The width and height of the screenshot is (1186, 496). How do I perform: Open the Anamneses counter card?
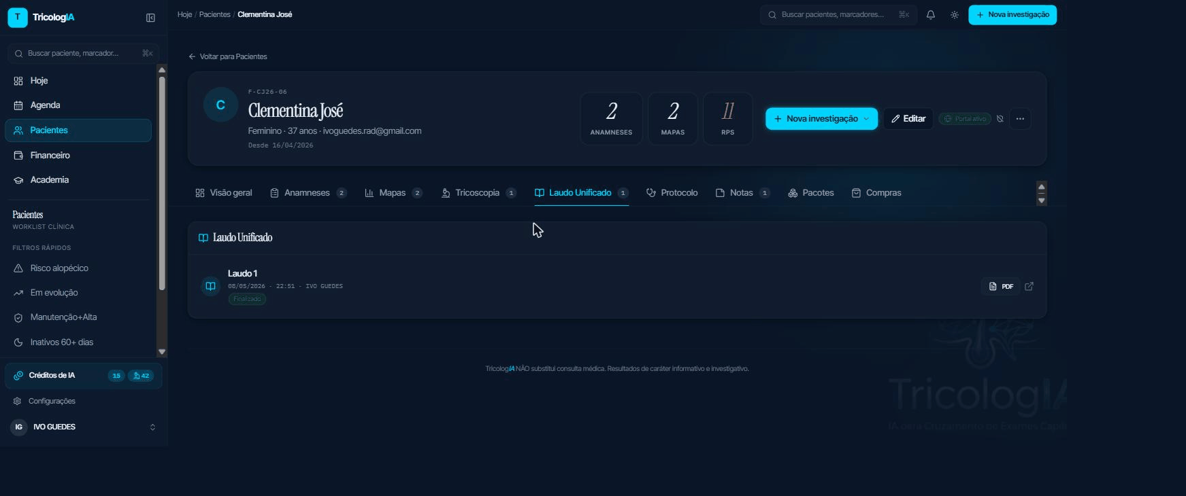coord(611,119)
